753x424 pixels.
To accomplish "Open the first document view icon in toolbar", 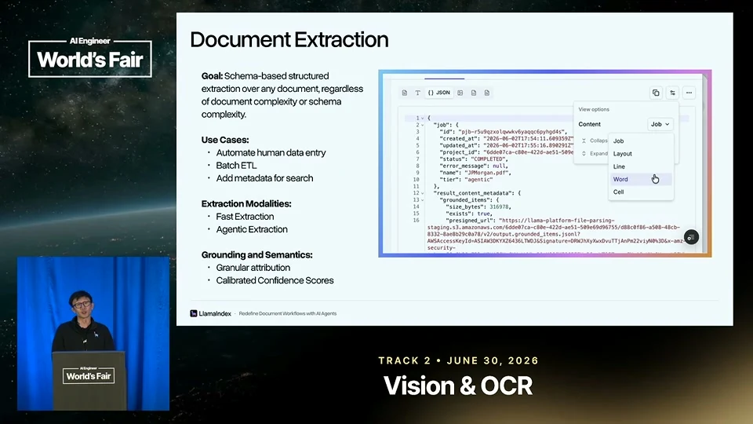I will tap(405, 93).
